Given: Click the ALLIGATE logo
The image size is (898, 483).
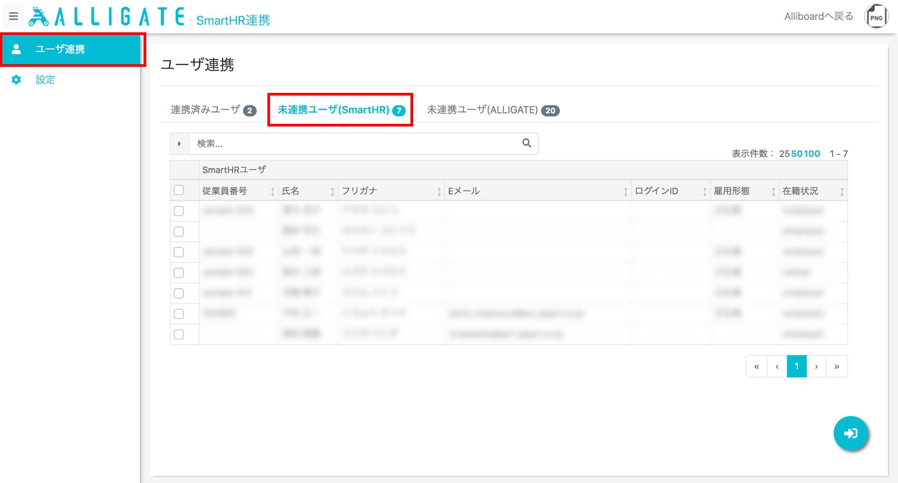Looking at the screenshot, I should [x=107, y=17].
